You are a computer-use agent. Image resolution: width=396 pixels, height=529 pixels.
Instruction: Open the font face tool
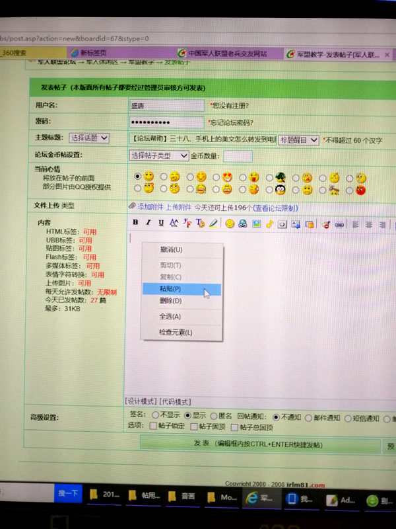coord(187,223)
